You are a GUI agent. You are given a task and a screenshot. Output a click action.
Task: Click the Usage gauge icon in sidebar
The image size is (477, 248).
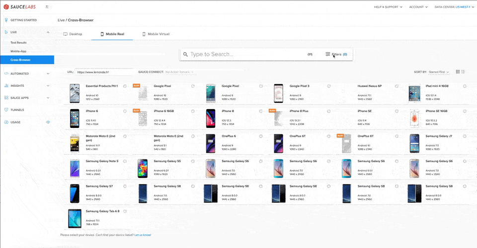(6, 122)
